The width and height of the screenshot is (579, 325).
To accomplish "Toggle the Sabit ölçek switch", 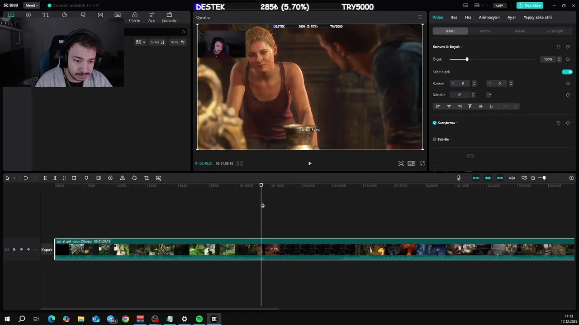I will click(x=567, y=72).
